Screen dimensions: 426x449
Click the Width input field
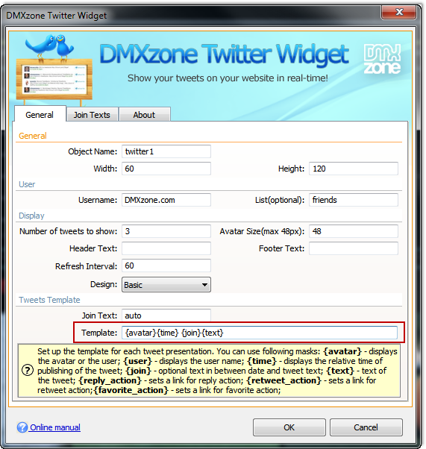click(x=166, y=169)
